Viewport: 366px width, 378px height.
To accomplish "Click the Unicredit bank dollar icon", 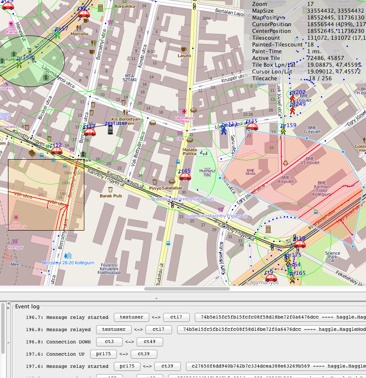I will click(x=46, y=78).
